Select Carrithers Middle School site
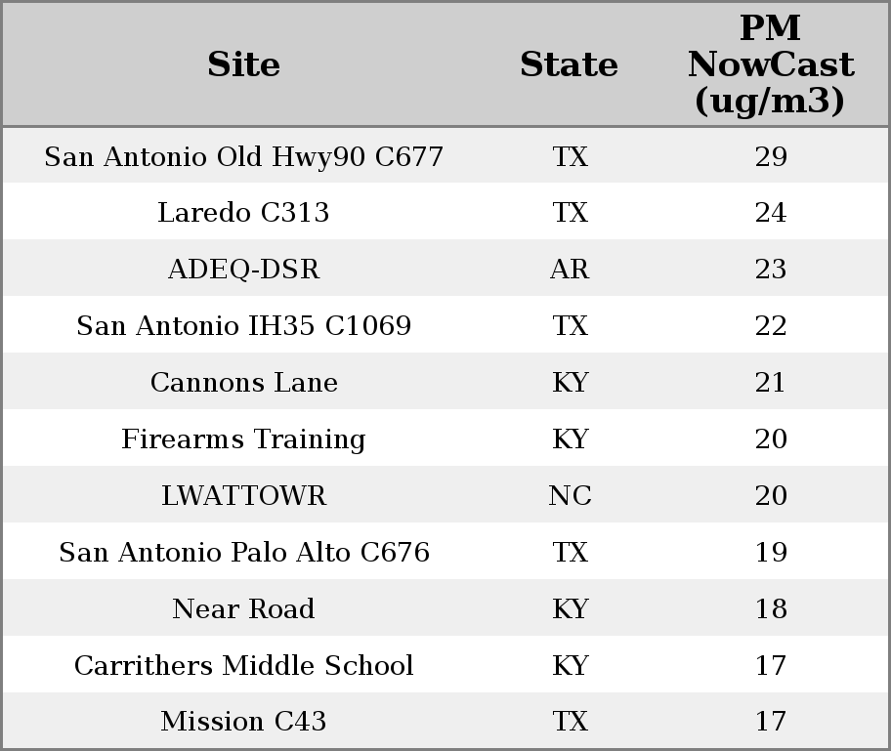 coord(243,665)
